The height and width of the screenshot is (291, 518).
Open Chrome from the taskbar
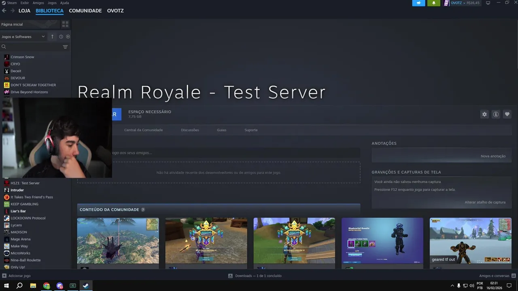point(47,286)
